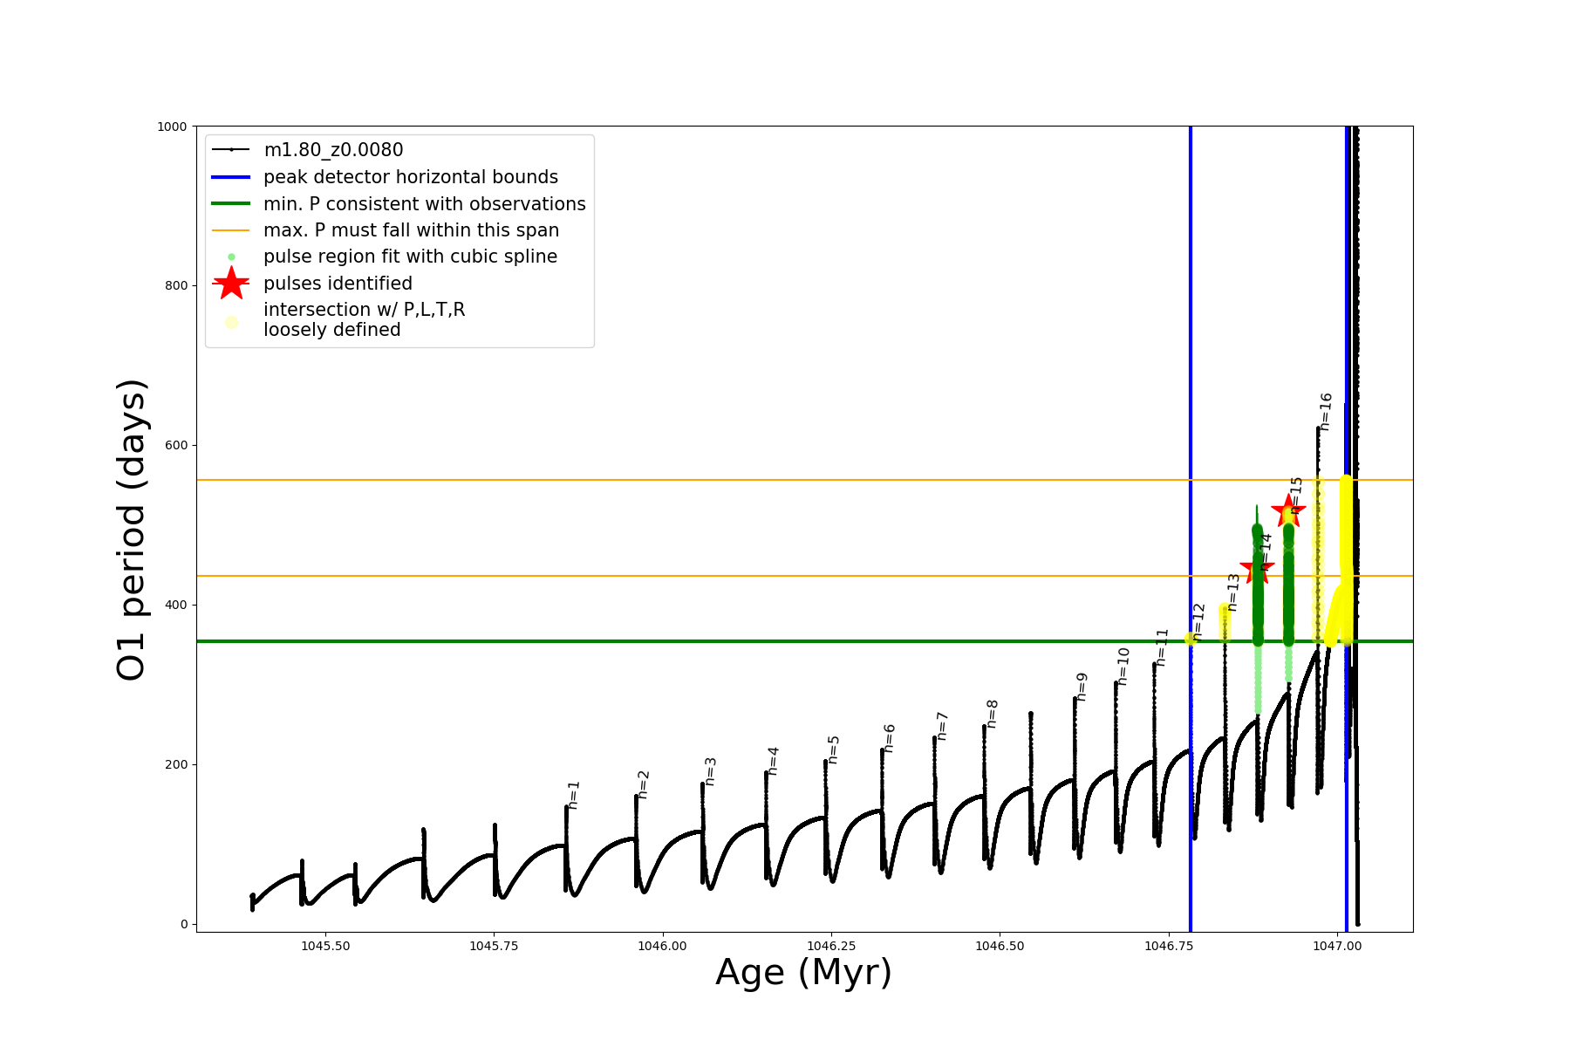Click the yellow marker at the n=13 pulse
The height and width of the screenshot is (1047, 1570).
pyautogui.click(x=1225, y=621)
